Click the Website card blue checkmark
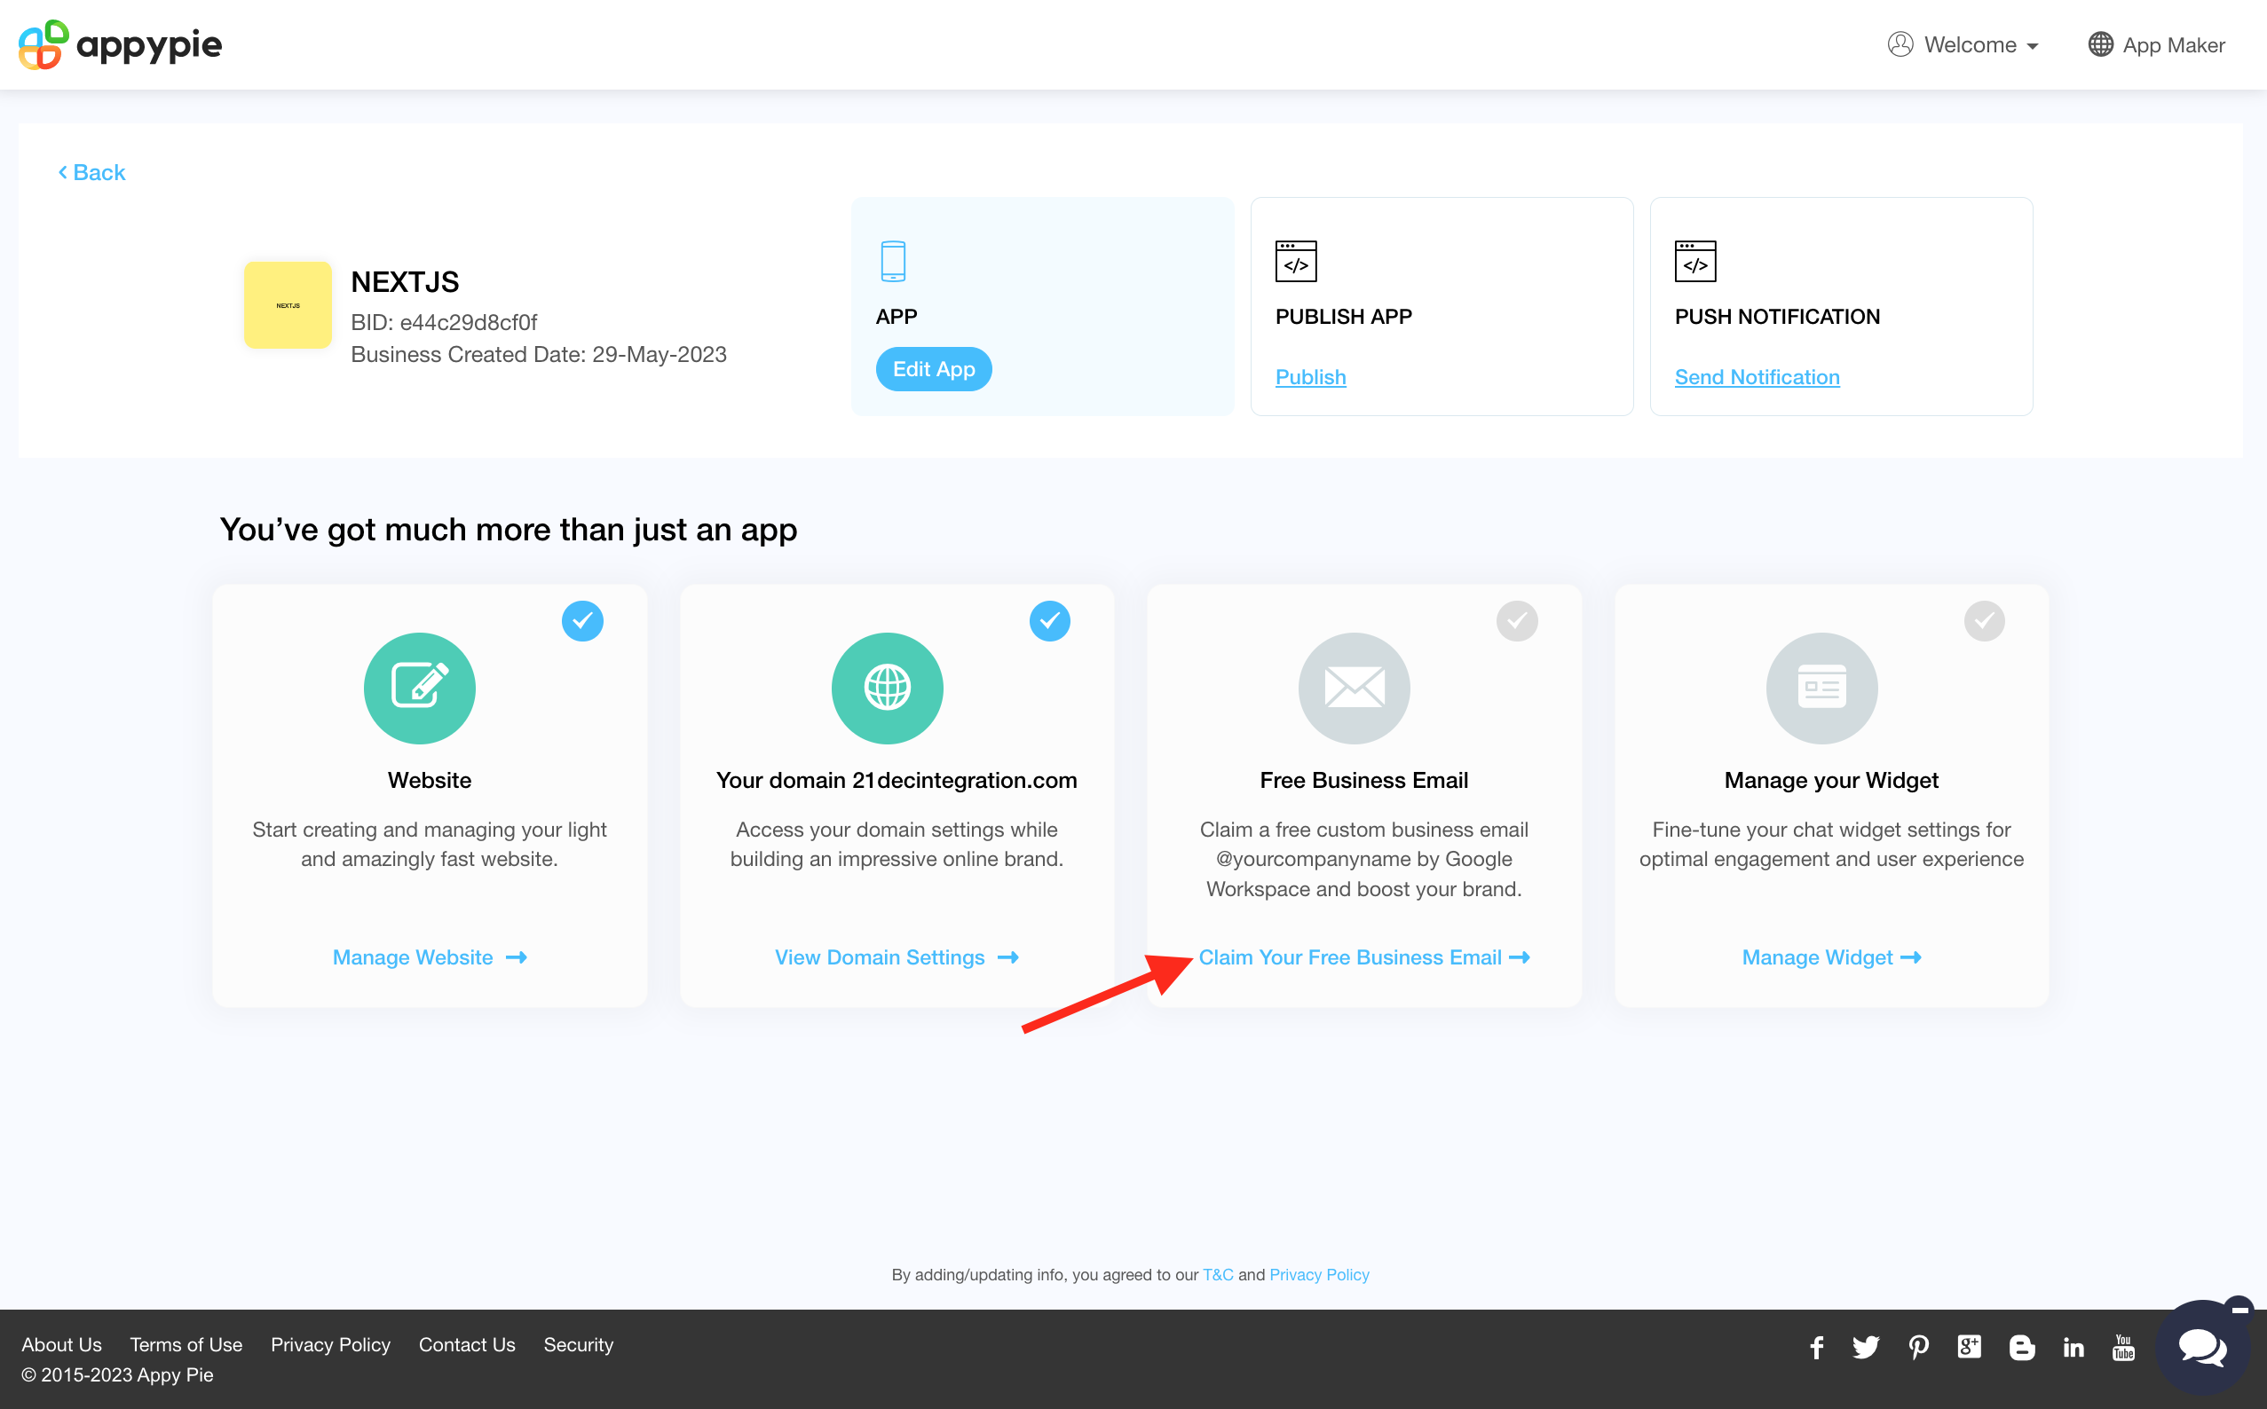 (582, 622)
